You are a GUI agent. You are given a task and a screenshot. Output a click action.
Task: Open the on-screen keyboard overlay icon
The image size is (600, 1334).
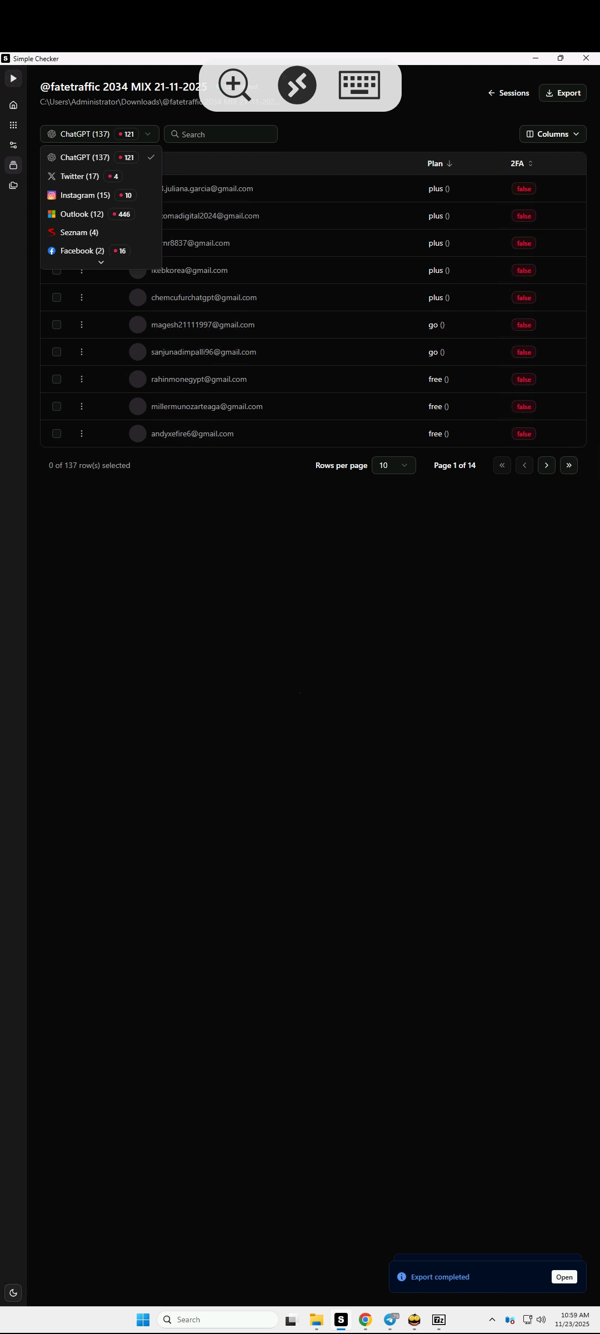click(359, 85)
